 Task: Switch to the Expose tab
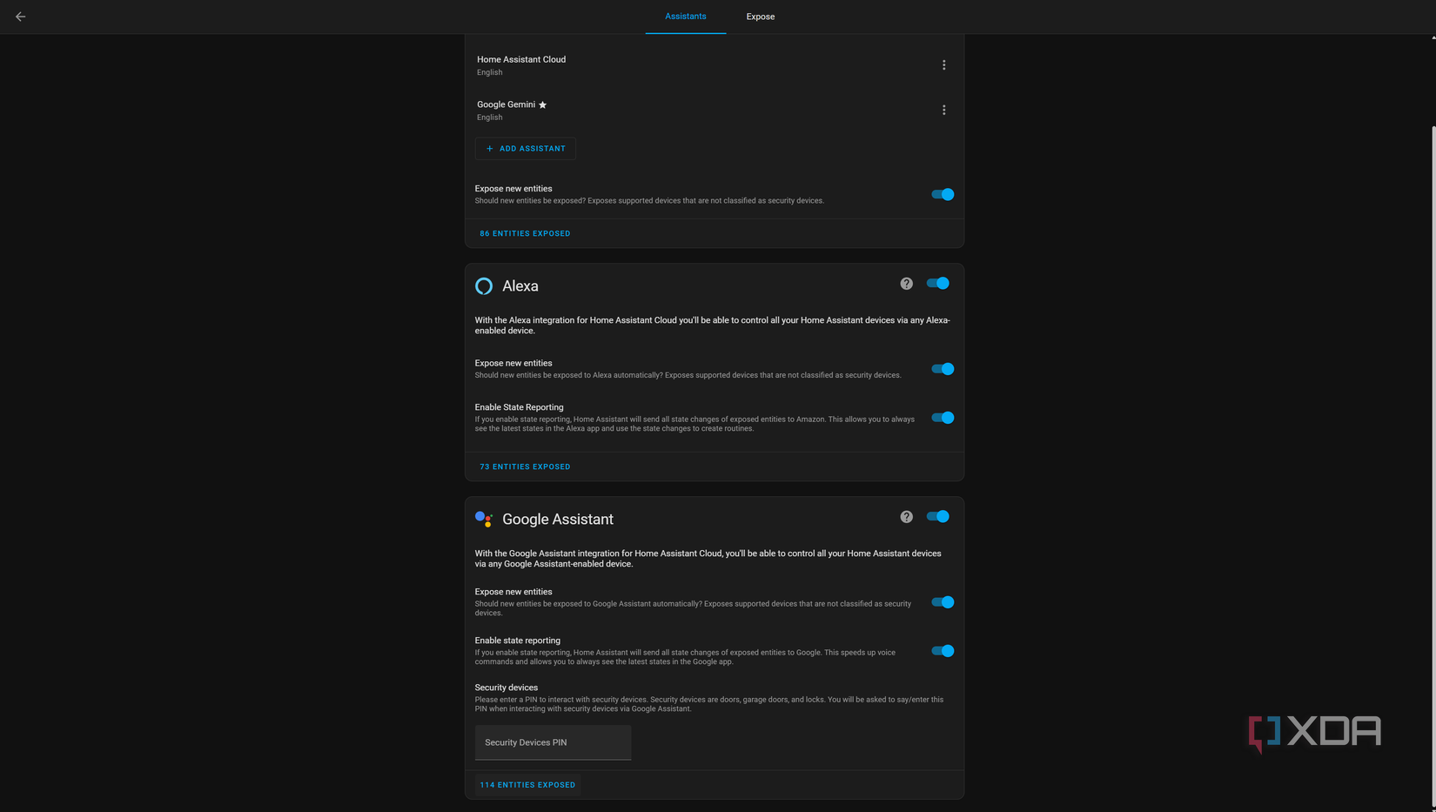coord(760,16)
